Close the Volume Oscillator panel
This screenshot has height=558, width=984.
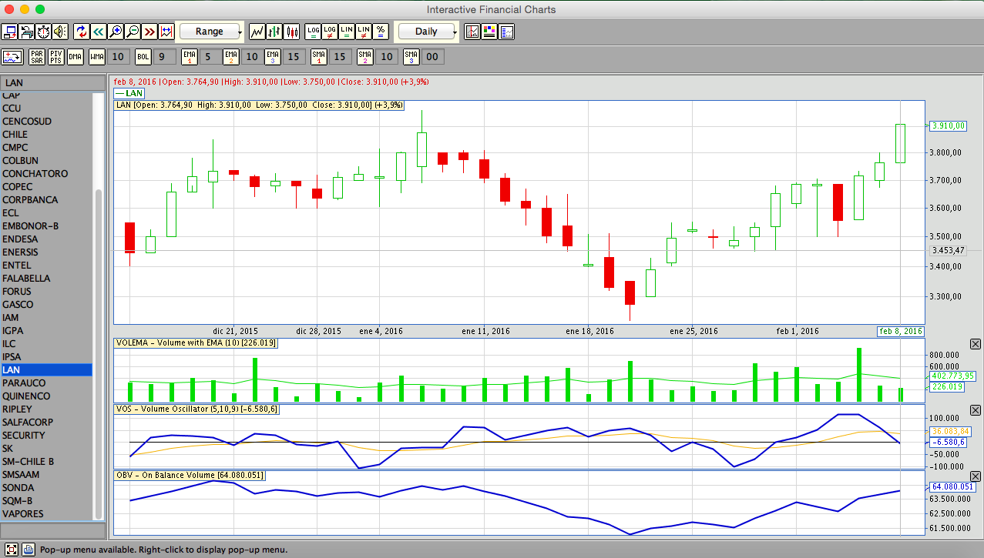(x=976, y=408)
